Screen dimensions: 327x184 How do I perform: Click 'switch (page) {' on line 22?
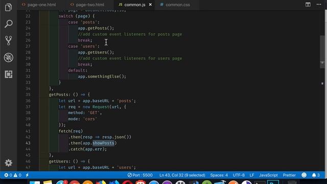click(x=77, y=16)
